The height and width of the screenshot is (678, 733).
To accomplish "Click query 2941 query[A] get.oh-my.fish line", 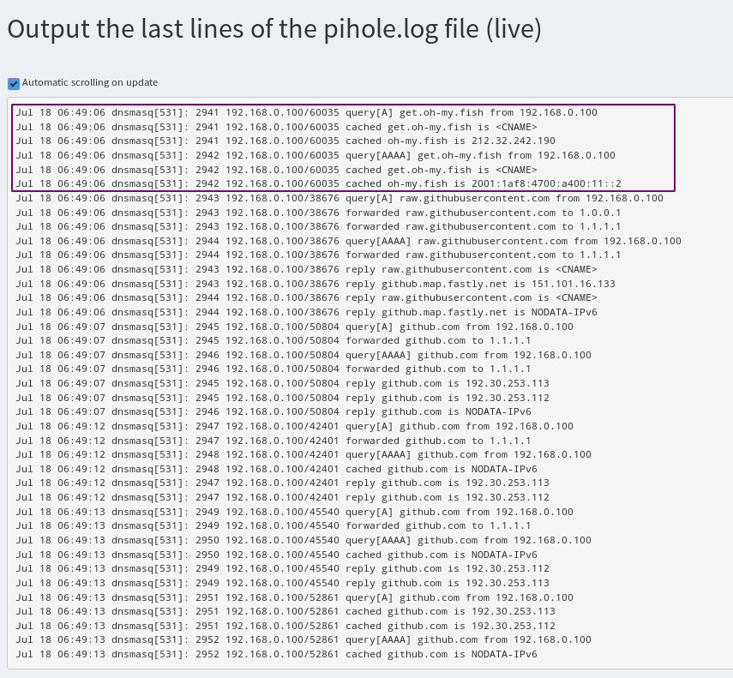I will click(306, 112).
